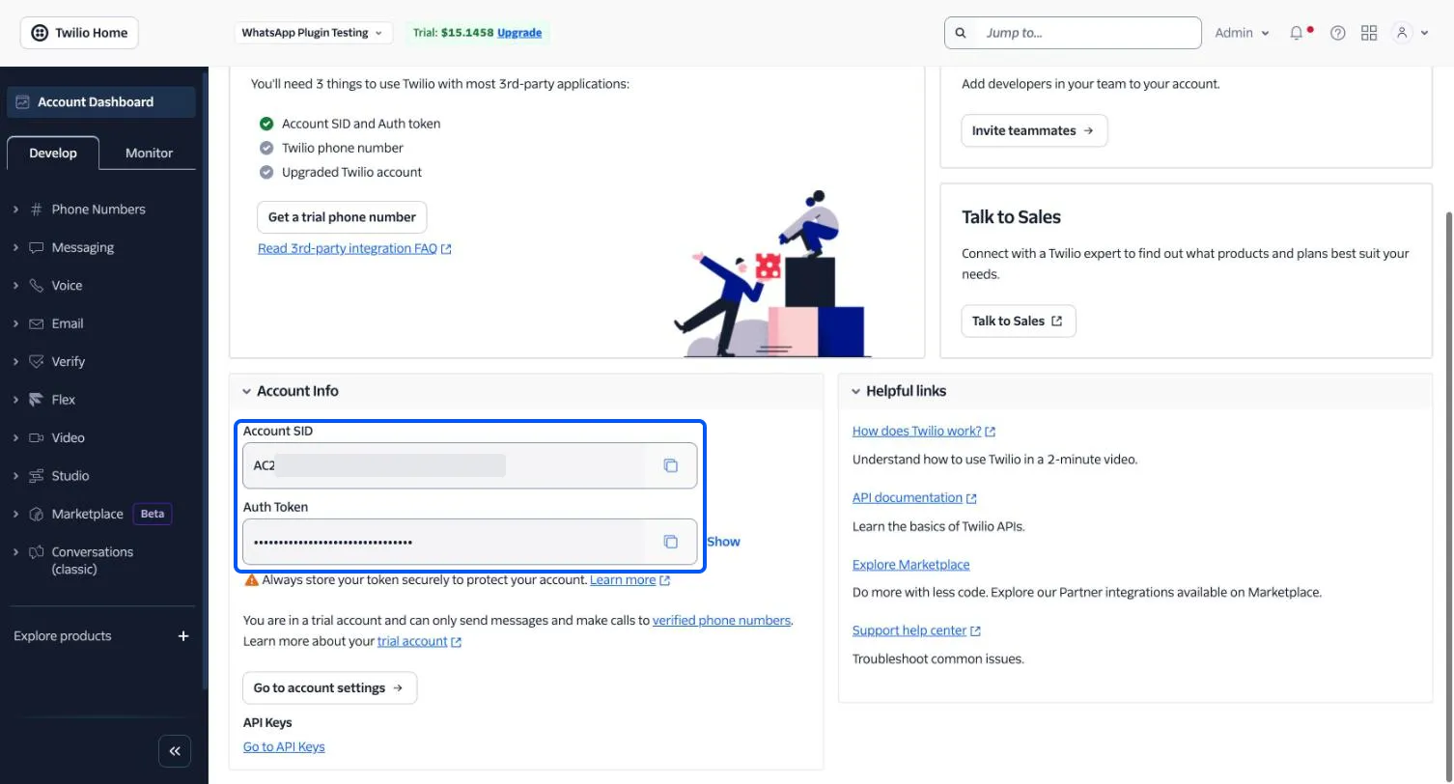Click the Marketplace icon in sidebar
Screen dimensions: 1454x784
coord(37,514)
